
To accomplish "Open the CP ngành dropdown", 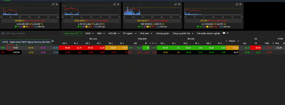I will click(129, 34).
